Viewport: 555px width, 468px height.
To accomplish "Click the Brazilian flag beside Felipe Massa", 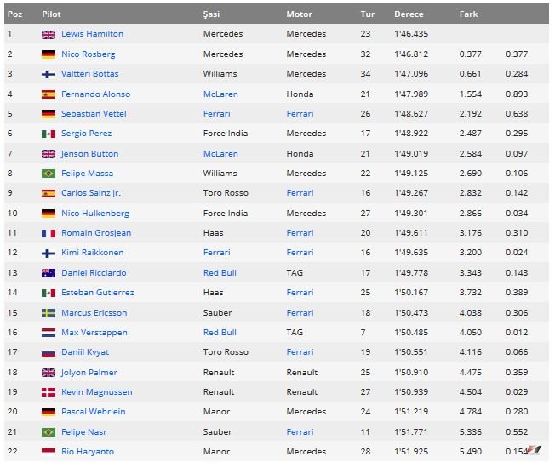I will pyautogui.click(x=49, y=174).
